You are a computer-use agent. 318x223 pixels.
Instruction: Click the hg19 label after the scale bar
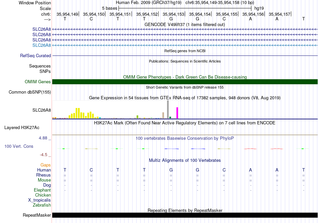[x=259, y=8]
